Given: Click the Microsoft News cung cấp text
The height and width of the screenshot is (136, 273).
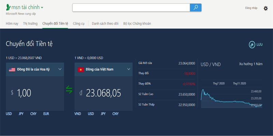Looking at the screenshot, I should [21, 14].
